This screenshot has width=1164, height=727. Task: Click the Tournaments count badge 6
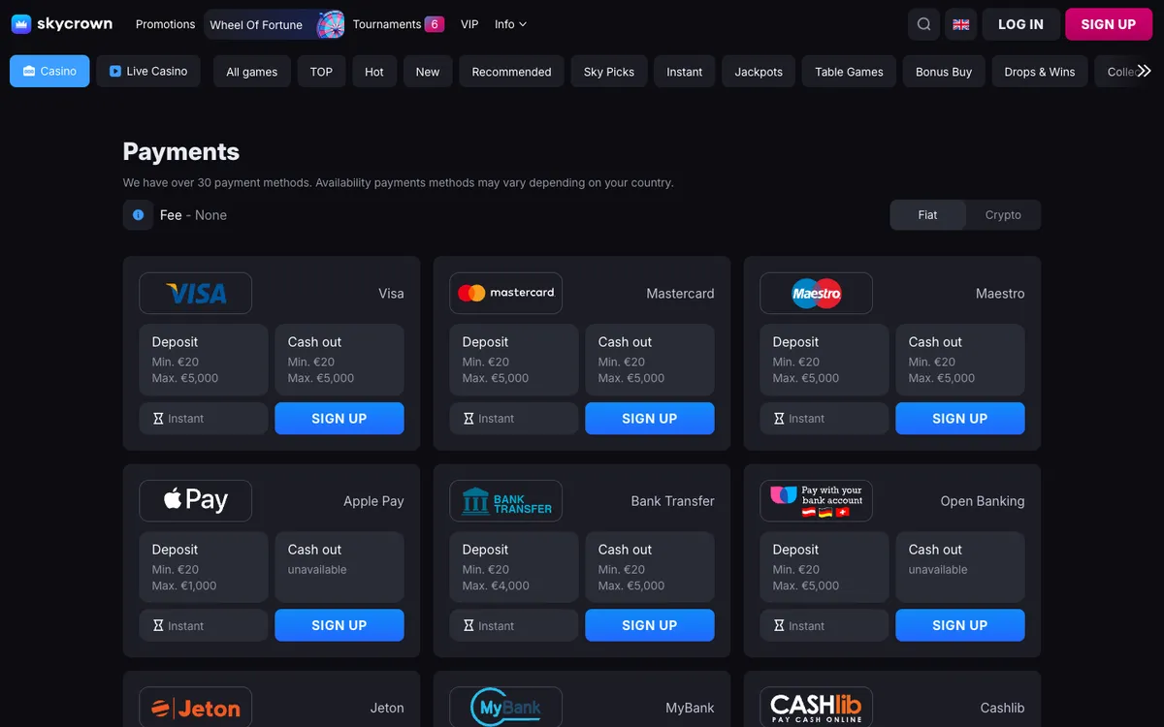coord(435,24)
